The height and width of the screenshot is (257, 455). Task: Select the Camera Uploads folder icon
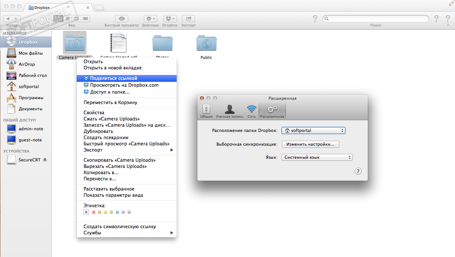coord(75,43)
